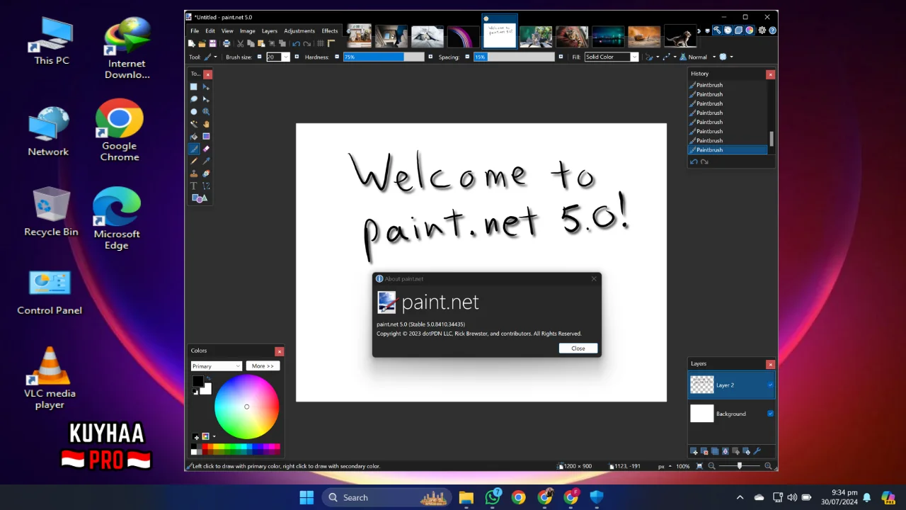
Task: Toggle the Layers window icon
Action: point(738,30)
